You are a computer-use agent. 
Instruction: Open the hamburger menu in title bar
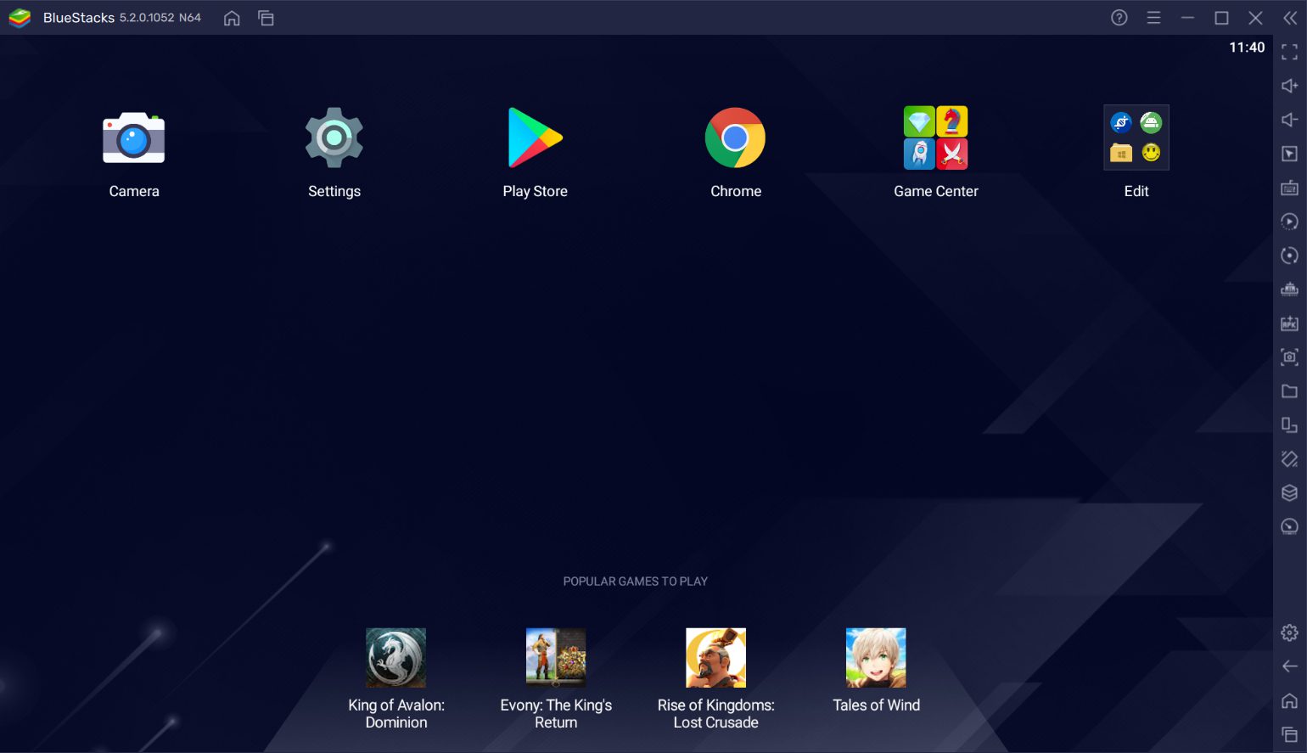(x=1153, y=18)
